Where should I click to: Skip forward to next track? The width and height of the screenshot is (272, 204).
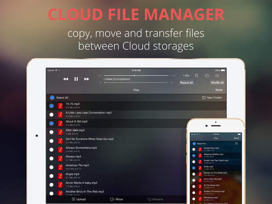[87, 79]
